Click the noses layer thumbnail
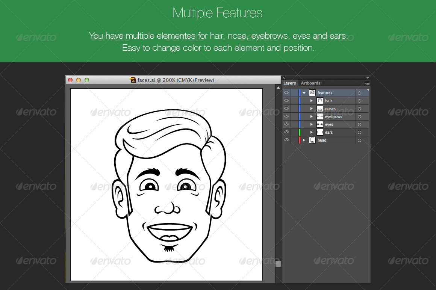This screenshot has height=290, width=436. [320, 108]
